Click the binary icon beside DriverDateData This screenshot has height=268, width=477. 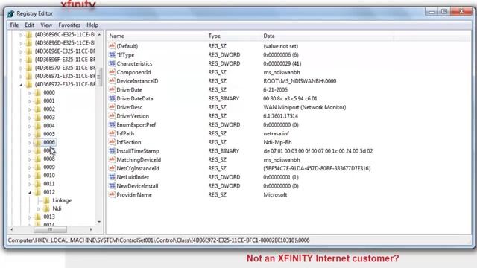[113, 98]
